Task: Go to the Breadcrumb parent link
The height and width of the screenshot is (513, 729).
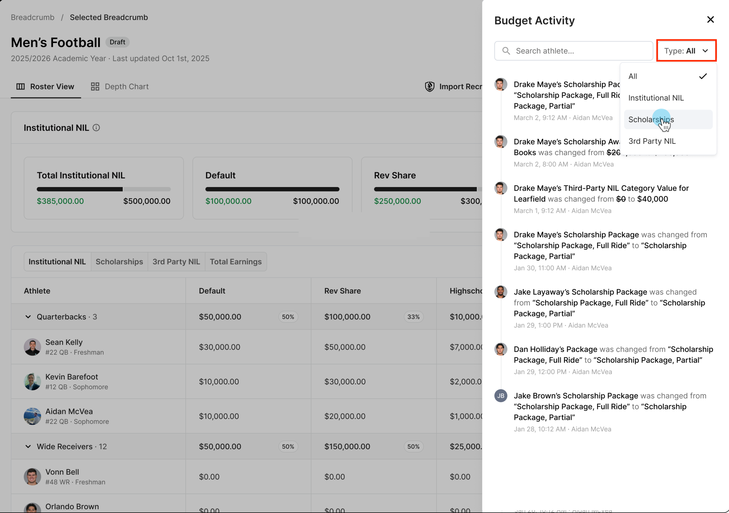Action: pos(32,17)
